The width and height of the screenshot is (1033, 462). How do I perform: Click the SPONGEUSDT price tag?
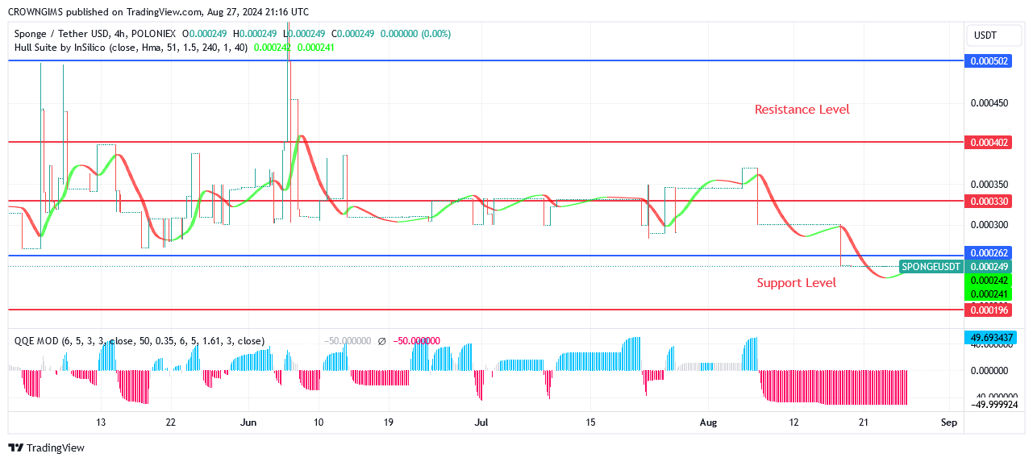click(x=931, y=267)
